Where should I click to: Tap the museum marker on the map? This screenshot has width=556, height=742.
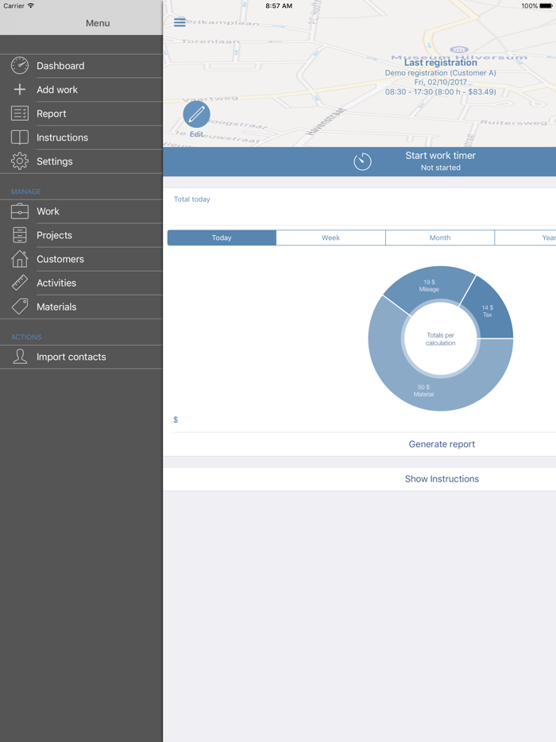458,49
